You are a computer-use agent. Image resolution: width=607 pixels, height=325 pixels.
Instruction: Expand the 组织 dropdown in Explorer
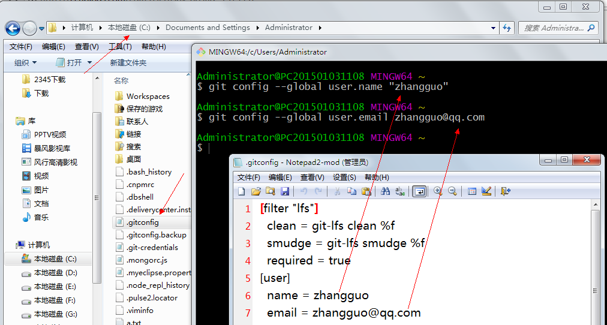pos(25,62)
